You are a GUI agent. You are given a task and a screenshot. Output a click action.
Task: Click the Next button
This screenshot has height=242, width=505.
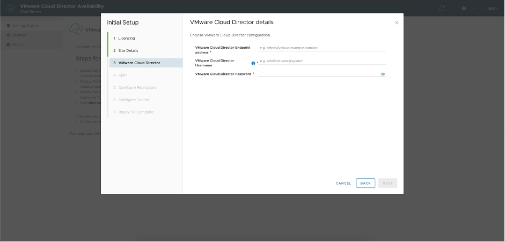point(387,183)
